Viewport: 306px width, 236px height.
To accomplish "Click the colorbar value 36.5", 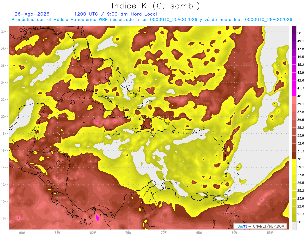I will (300, 120).
